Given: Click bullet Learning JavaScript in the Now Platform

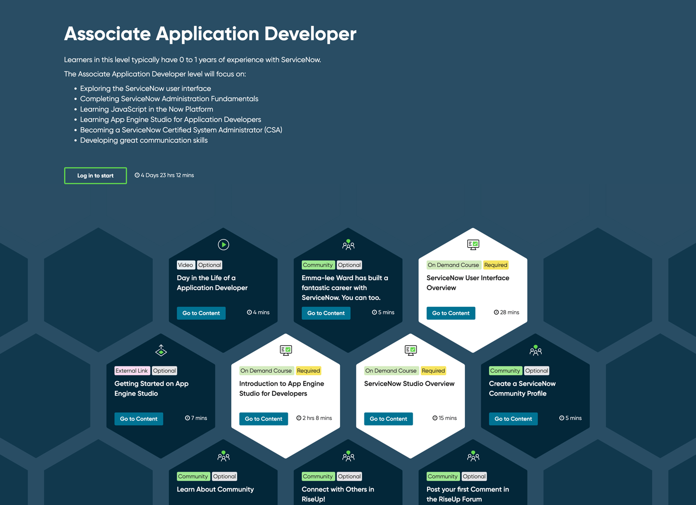Looking at the screenshot, I should 147,109.
